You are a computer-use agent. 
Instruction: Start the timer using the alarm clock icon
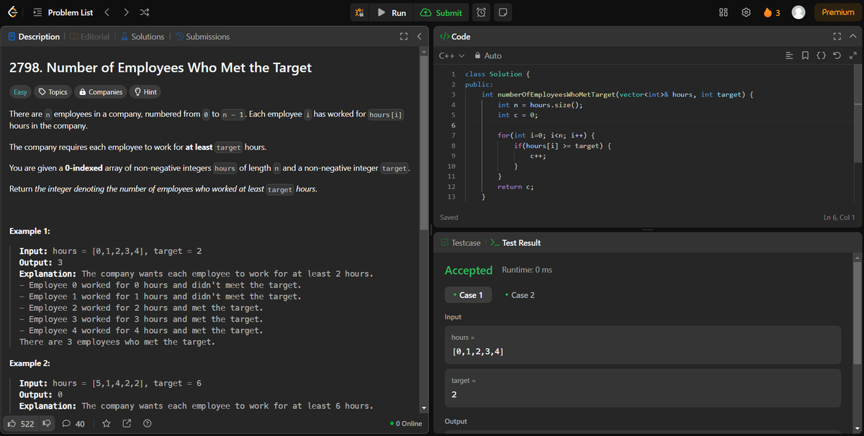(x=480, y=12)
